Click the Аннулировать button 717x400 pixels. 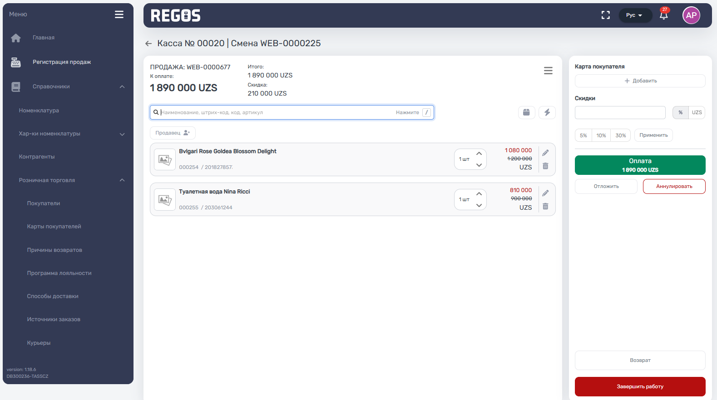point(674,186)
